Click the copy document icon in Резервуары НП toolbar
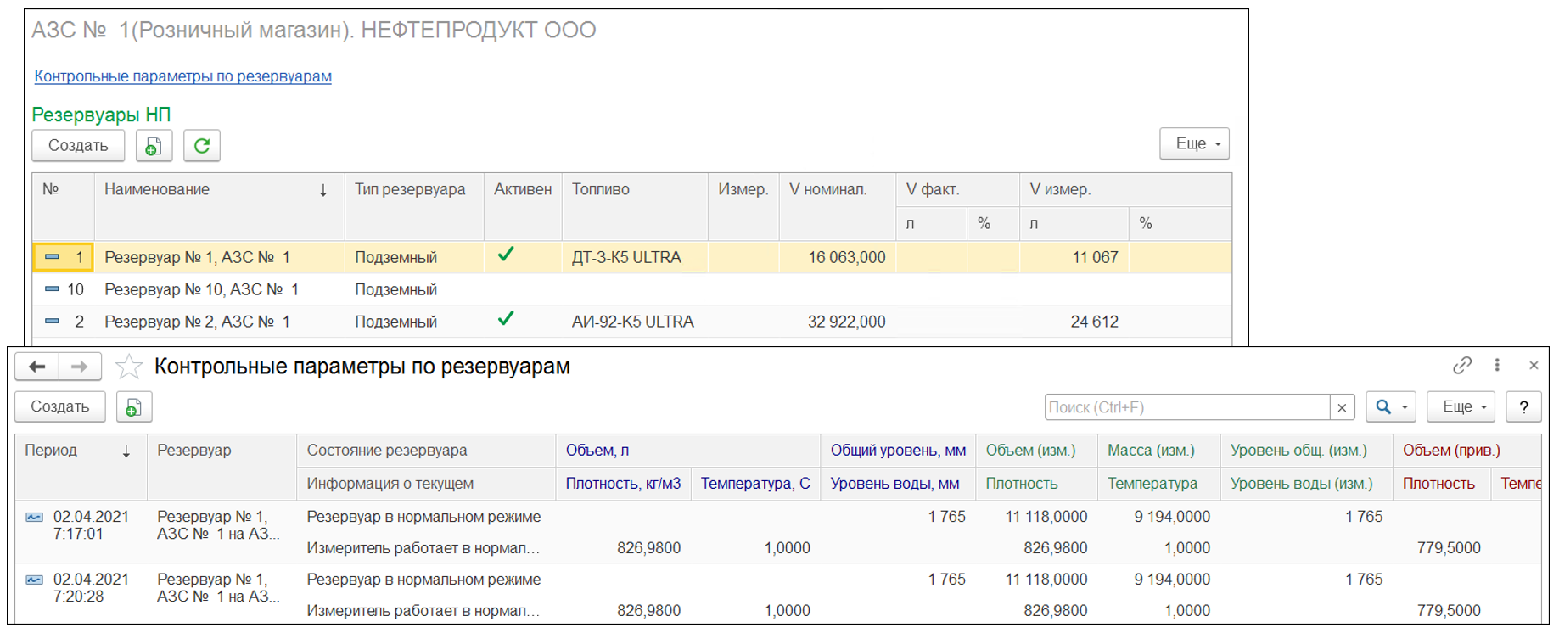This screenshot has height=633, width=1559. (154, 146)
